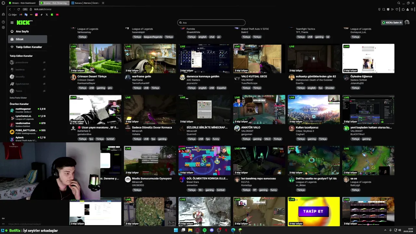Select the Browse - Kick Streaming tab
The height and width of the screenshot is (234, 416).
[54, 3]
